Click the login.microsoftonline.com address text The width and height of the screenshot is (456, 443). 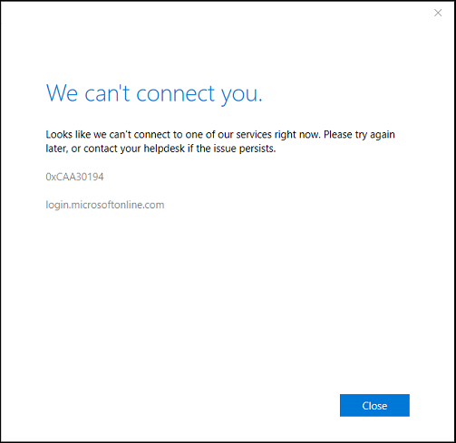[105, 205]
